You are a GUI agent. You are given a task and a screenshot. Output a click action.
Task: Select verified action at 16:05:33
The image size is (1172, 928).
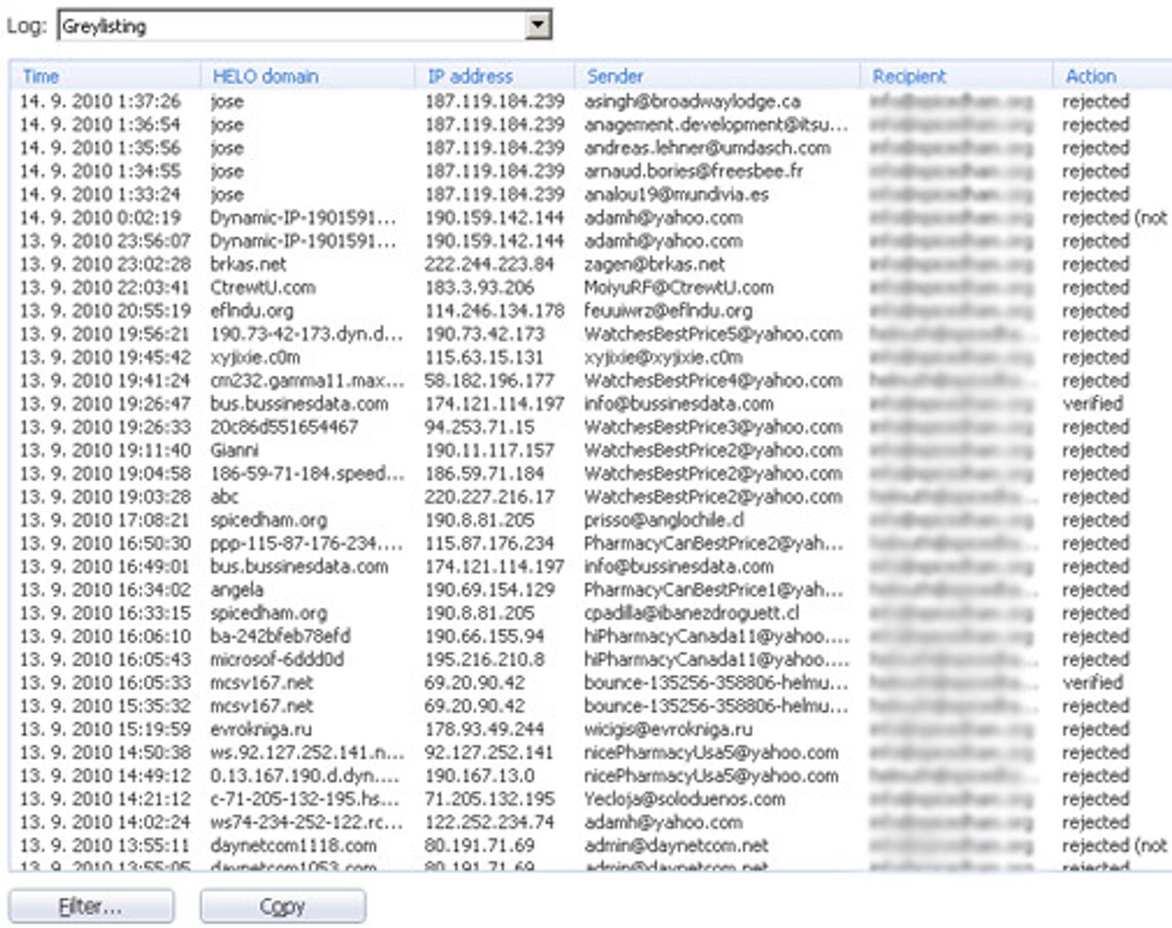point(1093,683)
